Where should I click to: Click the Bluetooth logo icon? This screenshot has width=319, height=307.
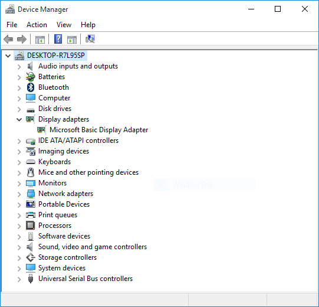[31, 87]
